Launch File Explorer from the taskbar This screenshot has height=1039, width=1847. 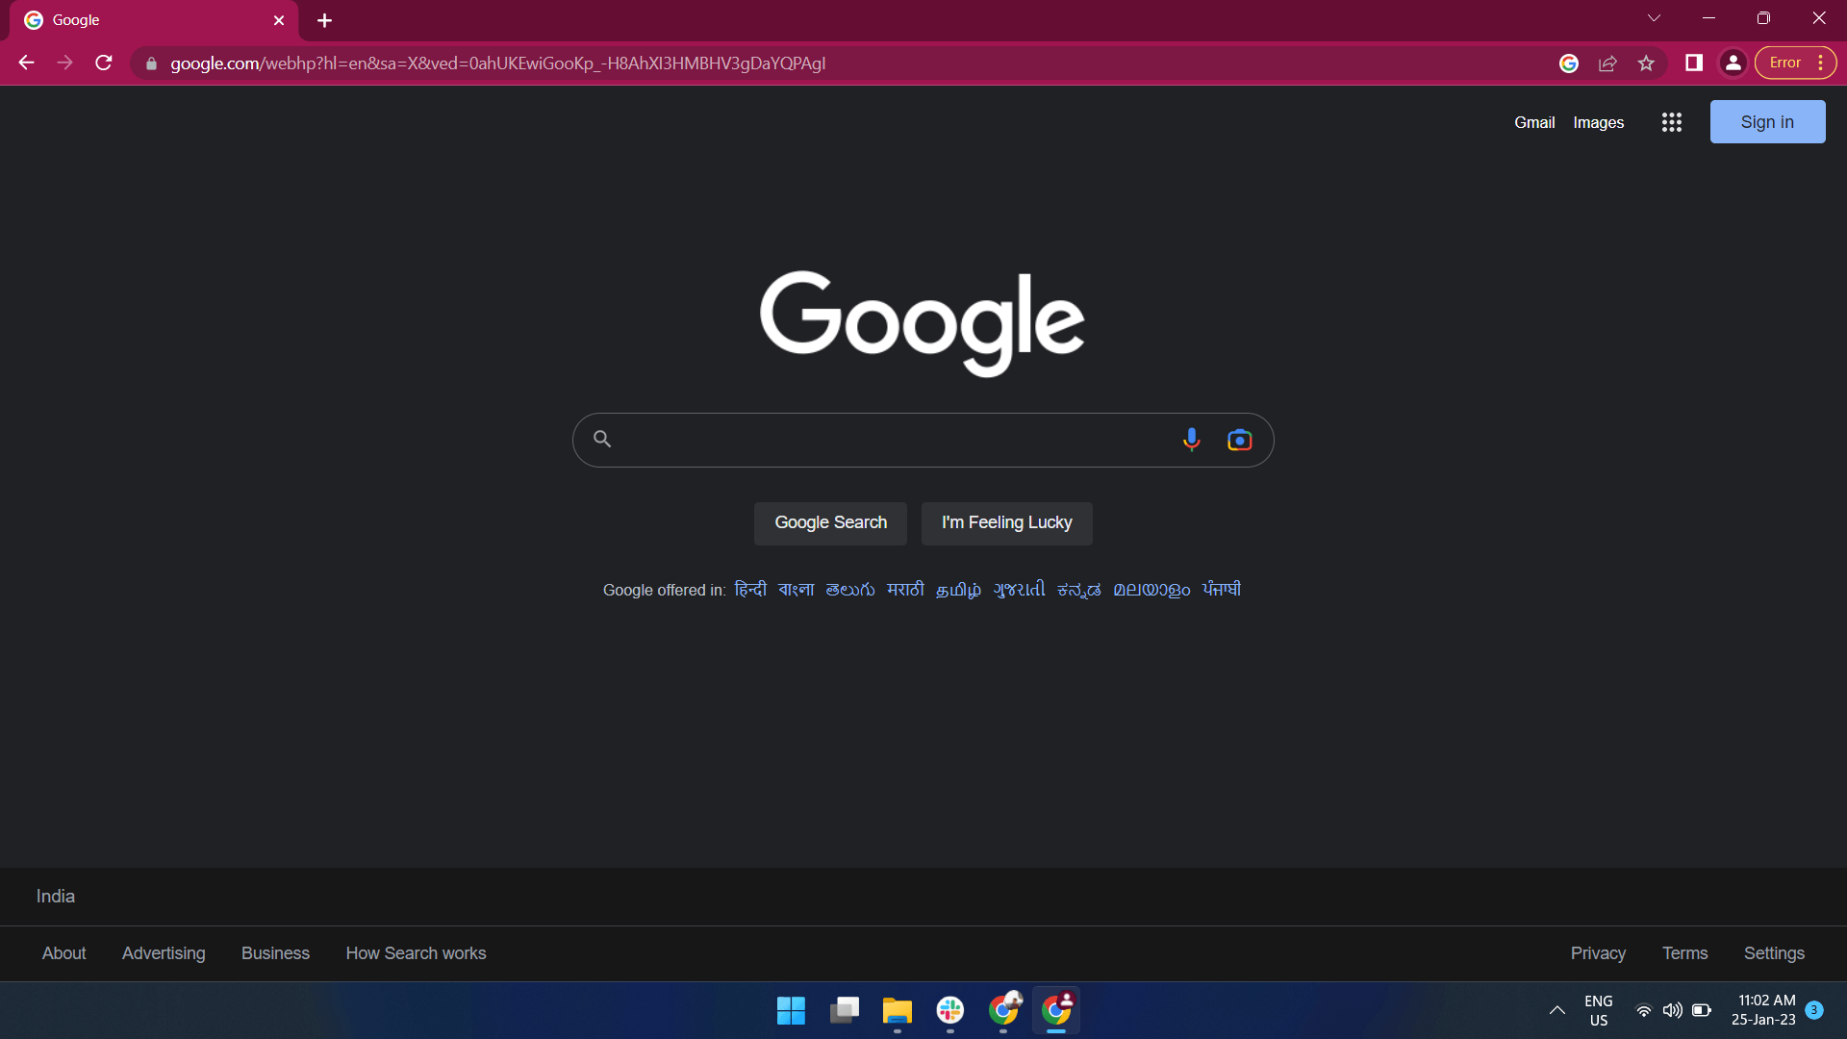(x=897, y=1011)
